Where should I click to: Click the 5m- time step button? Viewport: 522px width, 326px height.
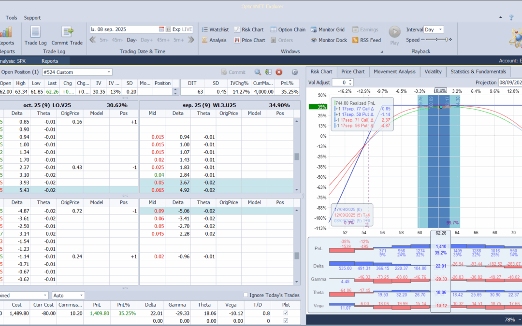[x=104, y=40]
